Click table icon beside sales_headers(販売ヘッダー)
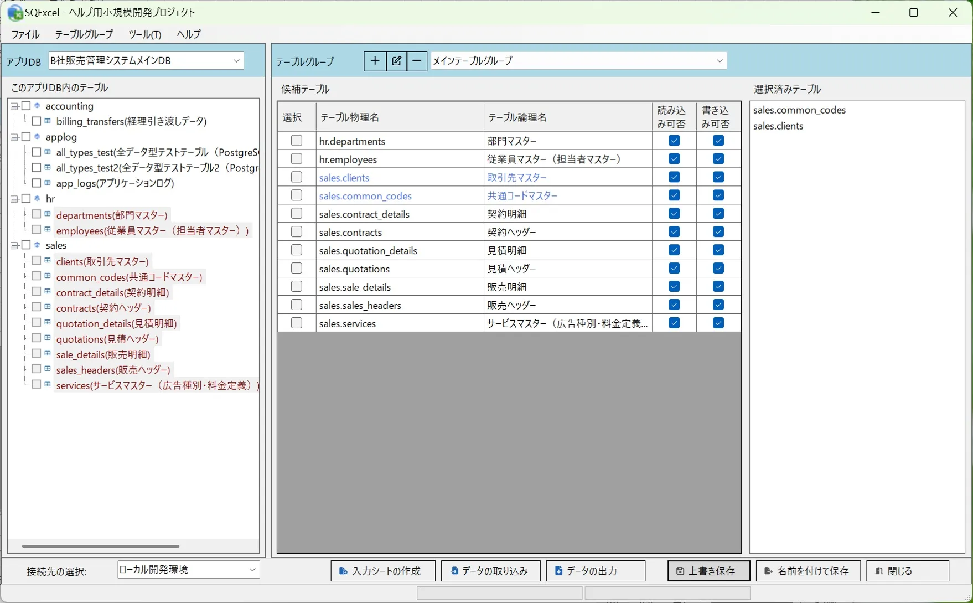The width and height of the screenshot is (973, 603). pos(48,369)
